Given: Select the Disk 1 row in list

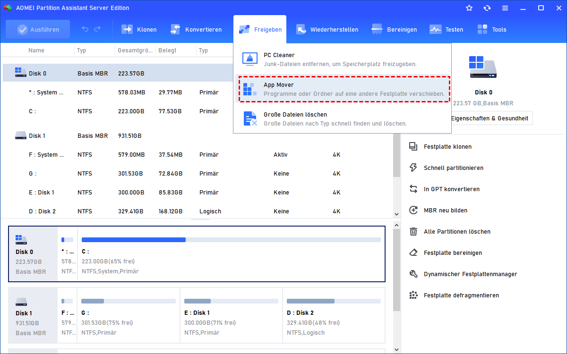Looking at the screenshot, I should 198,136.
